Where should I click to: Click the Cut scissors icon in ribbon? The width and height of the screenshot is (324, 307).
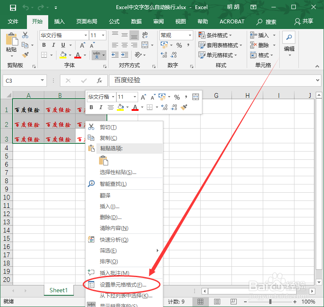(x=25, y=35)
